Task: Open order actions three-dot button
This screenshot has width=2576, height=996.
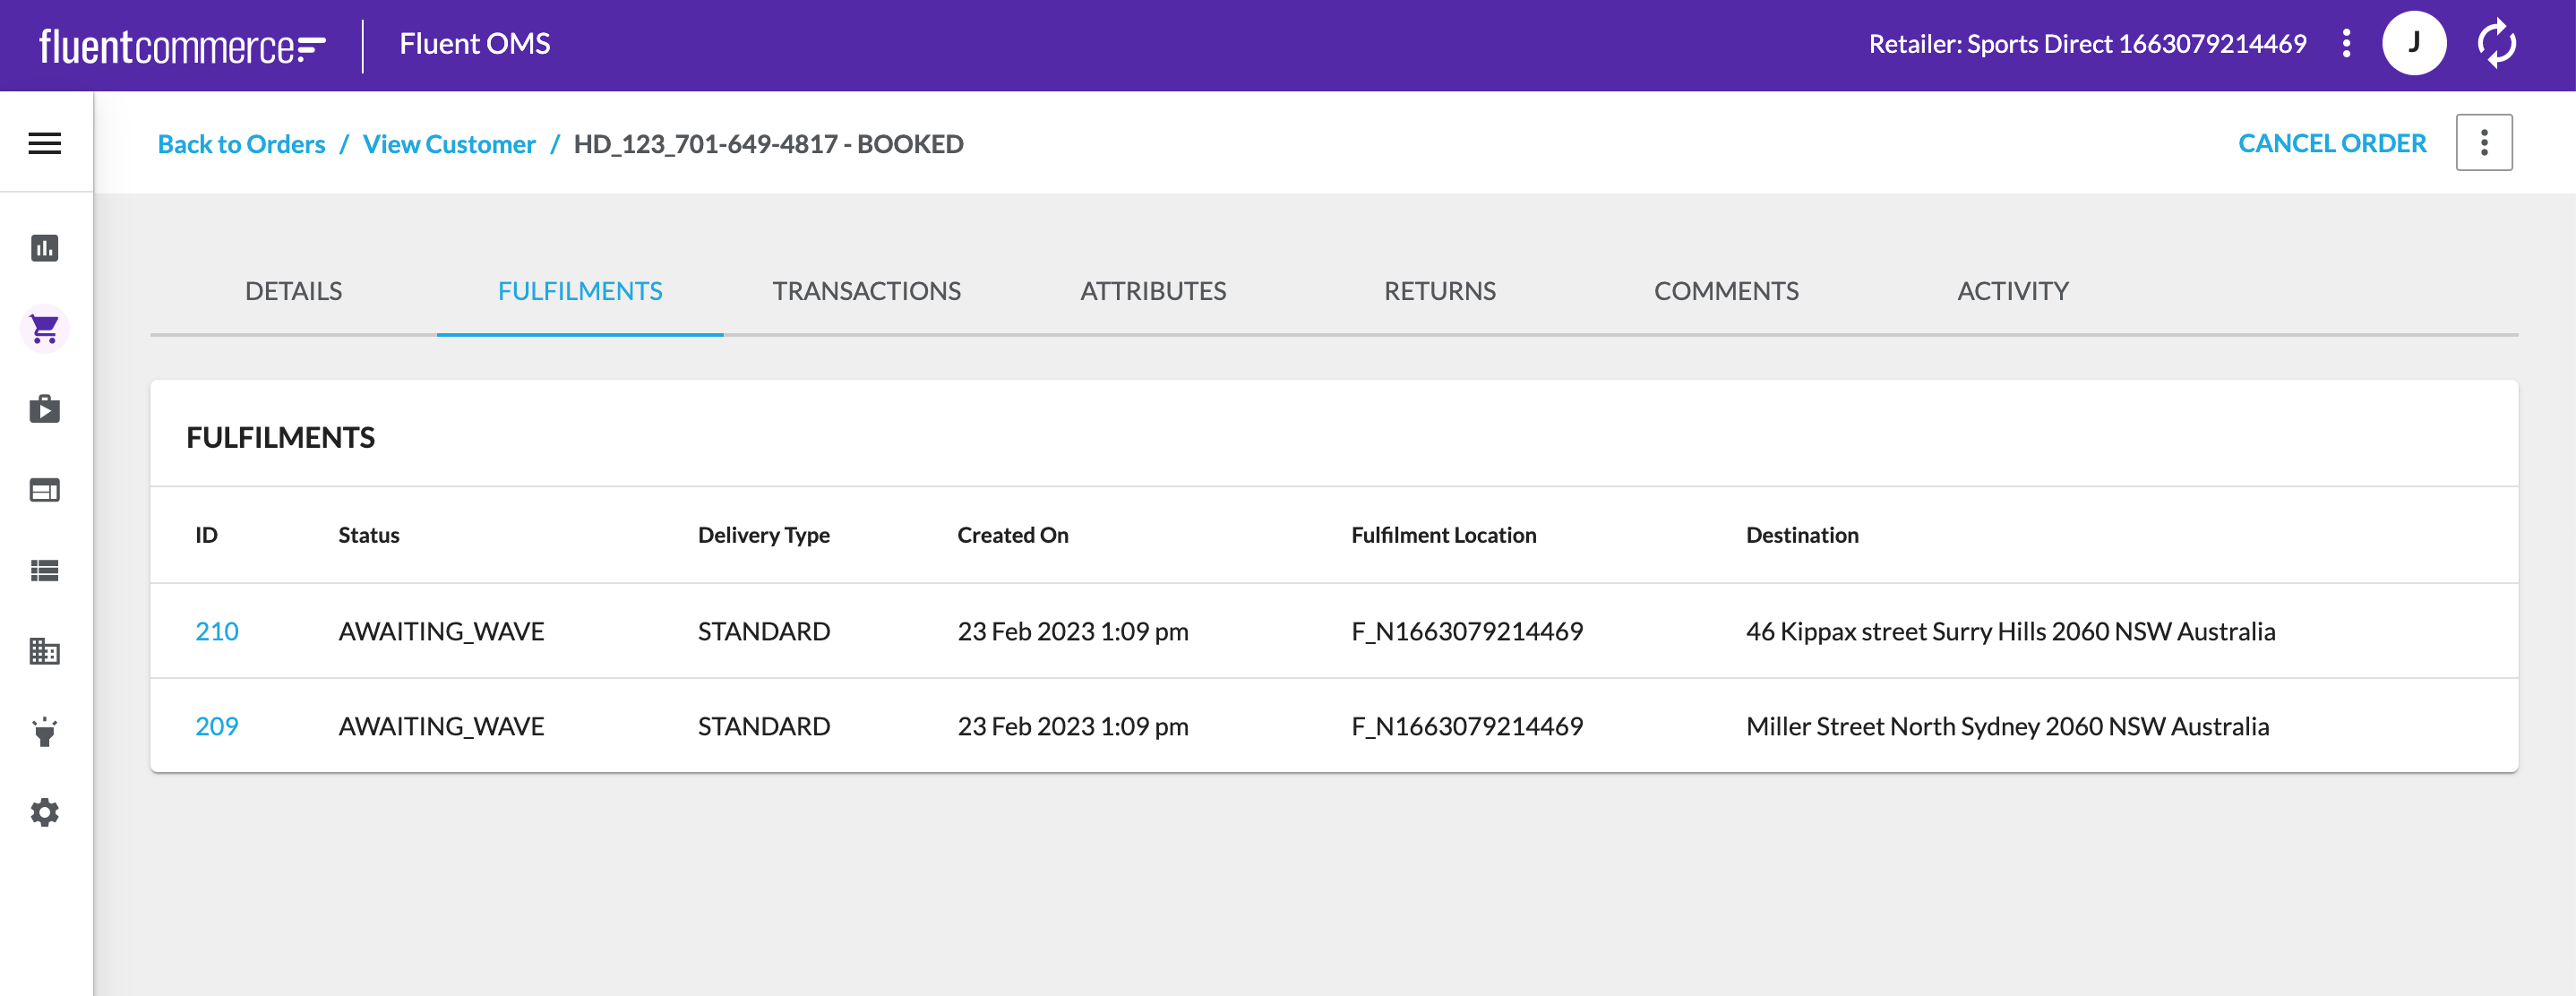Action: point(2483,143)
